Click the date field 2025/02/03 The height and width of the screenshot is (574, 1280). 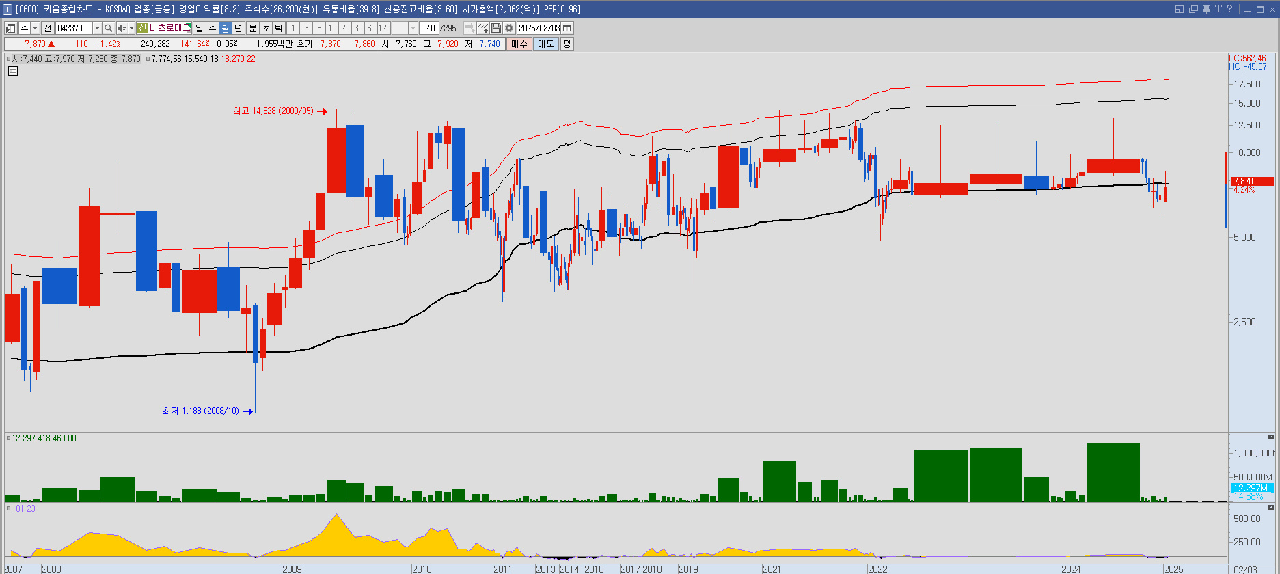[x=539, y=28]
